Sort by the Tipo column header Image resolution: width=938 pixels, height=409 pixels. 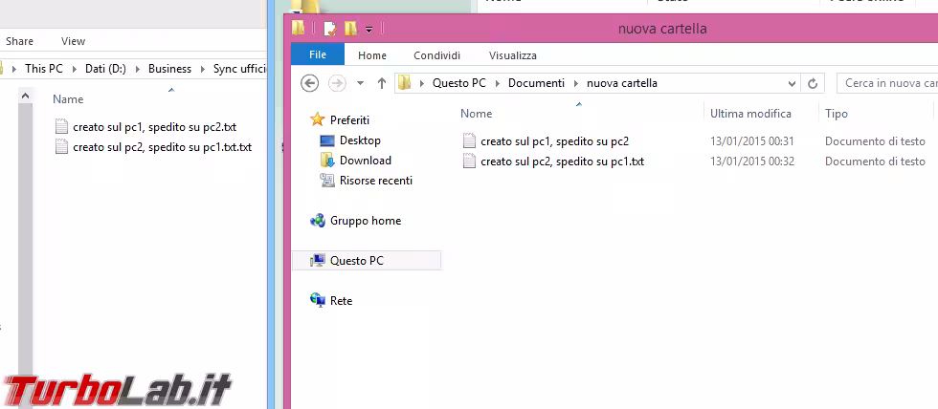click(x=837, y=114)
